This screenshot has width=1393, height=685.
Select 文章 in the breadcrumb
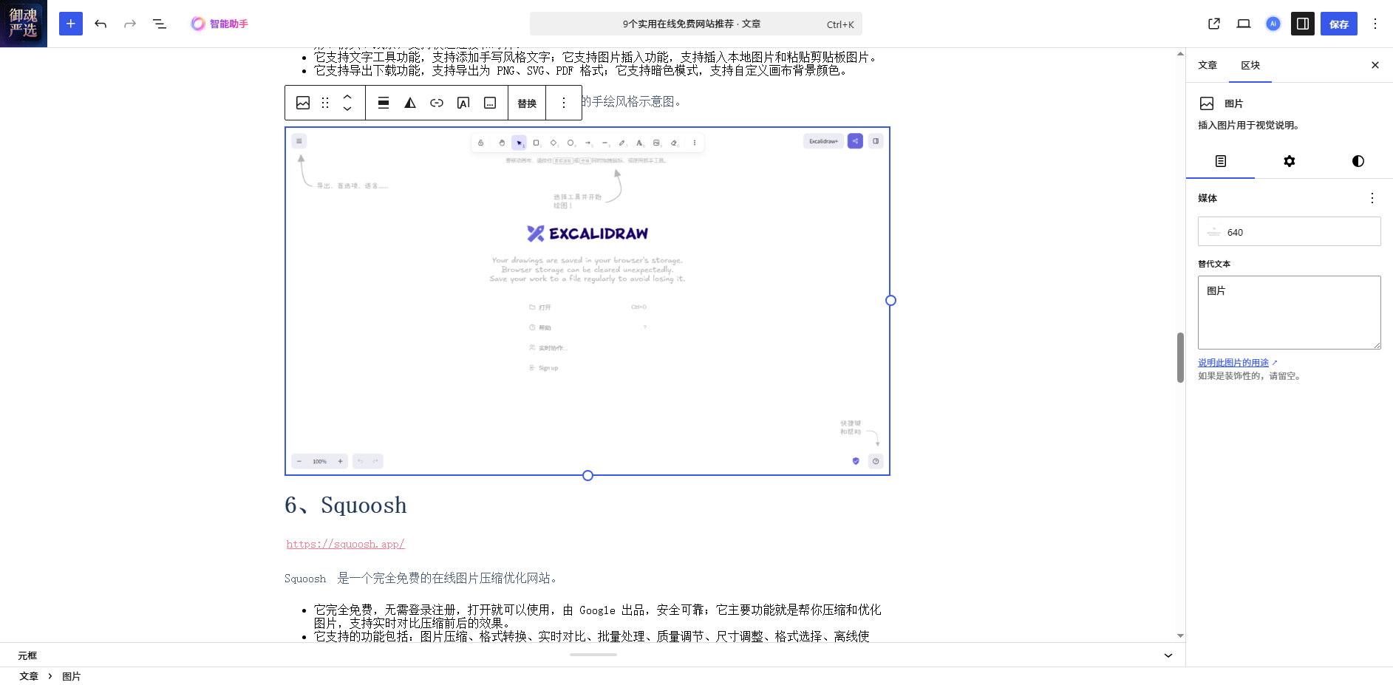[29, 676]
